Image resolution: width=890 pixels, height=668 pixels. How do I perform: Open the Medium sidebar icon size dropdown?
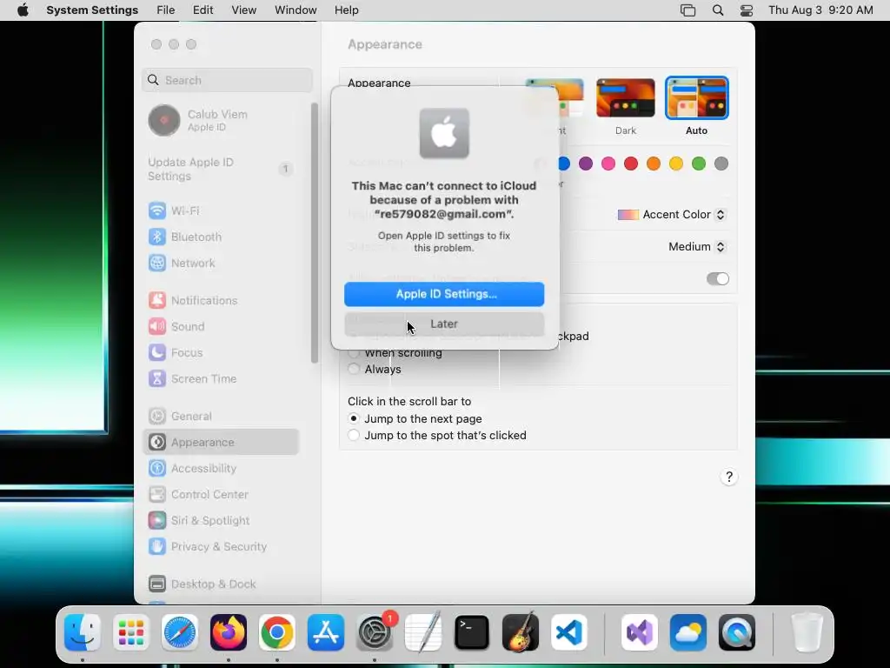click(x=697, y=246)
